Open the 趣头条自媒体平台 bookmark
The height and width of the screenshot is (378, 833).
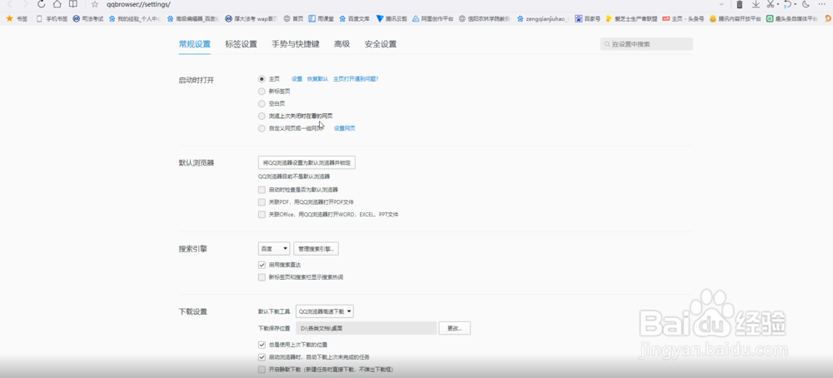pyautogui.click(x=792, y=18)
